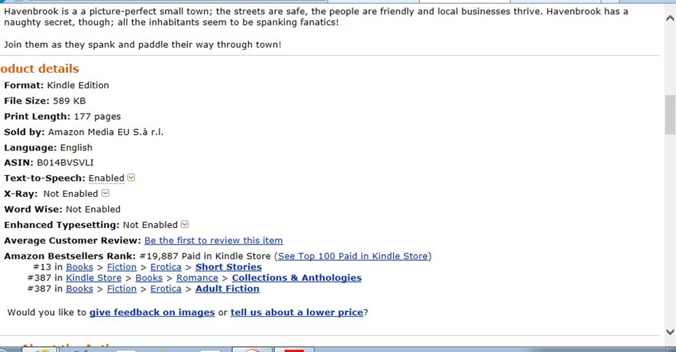Click Books link in the Short Stories rank row
Screen dimensions: 676x352
click(79, 267)
